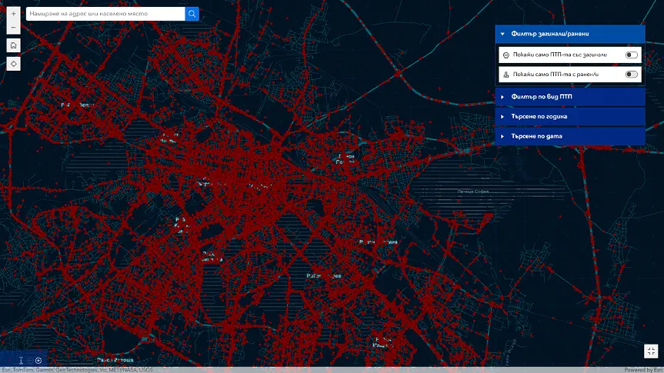Image resolution: width=664 pixels, height=373 pixels.
Task: Open the 'Powered by Esri' link
Action: [x=642, y=370]
